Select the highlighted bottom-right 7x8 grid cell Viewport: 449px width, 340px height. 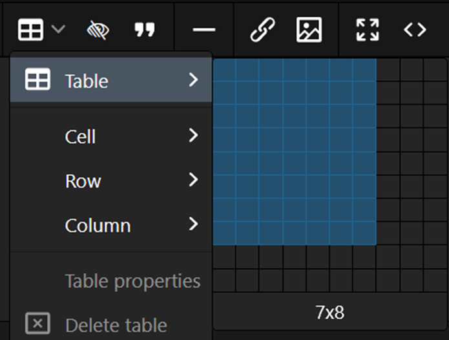tap(364, 233)
